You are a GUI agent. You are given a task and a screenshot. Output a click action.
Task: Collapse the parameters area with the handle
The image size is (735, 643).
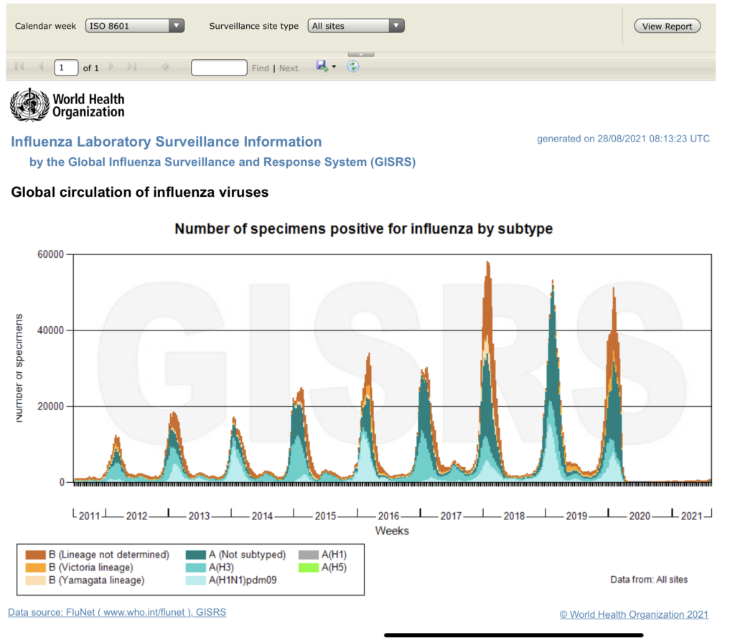click(x=360, y=54)
